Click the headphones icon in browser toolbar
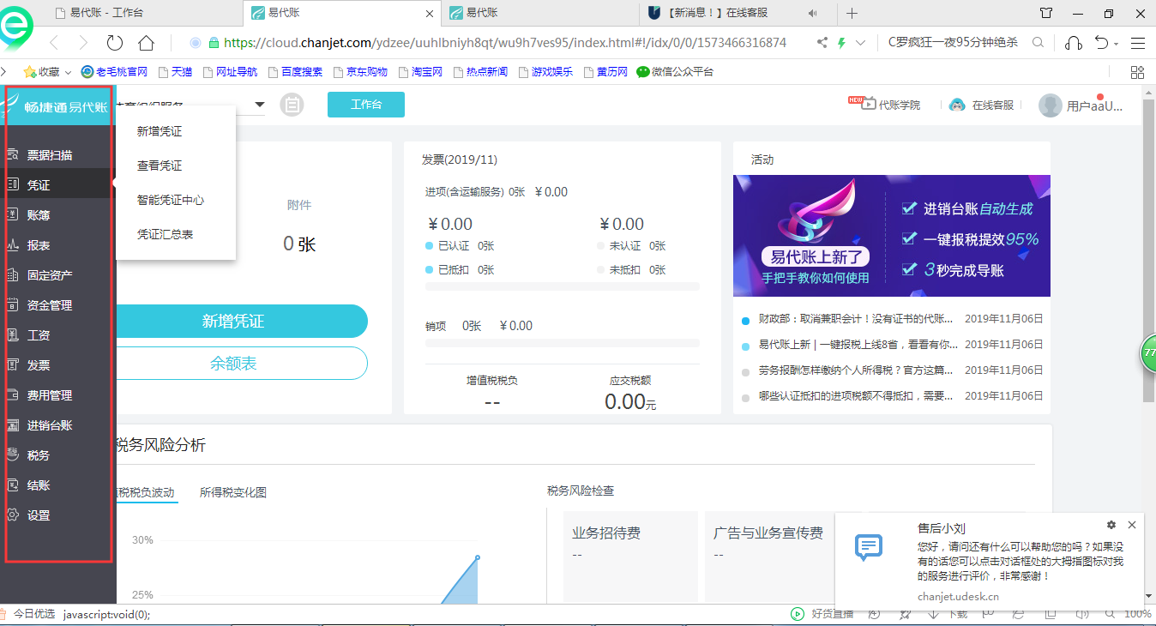Viewport: 1156px width, 626px height. [x=1073, y=42]
